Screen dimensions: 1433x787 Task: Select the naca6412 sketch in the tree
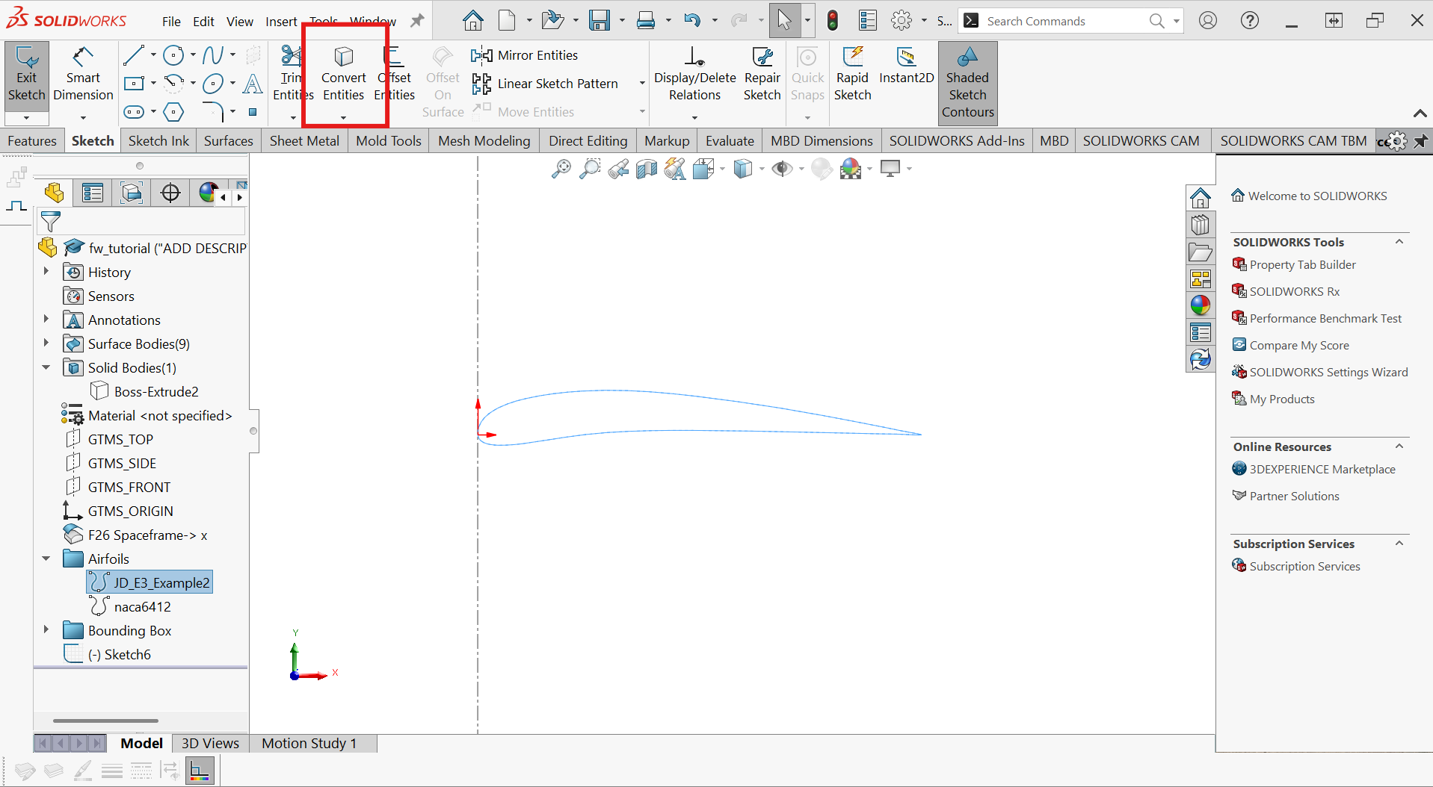[x=142, y=607]
